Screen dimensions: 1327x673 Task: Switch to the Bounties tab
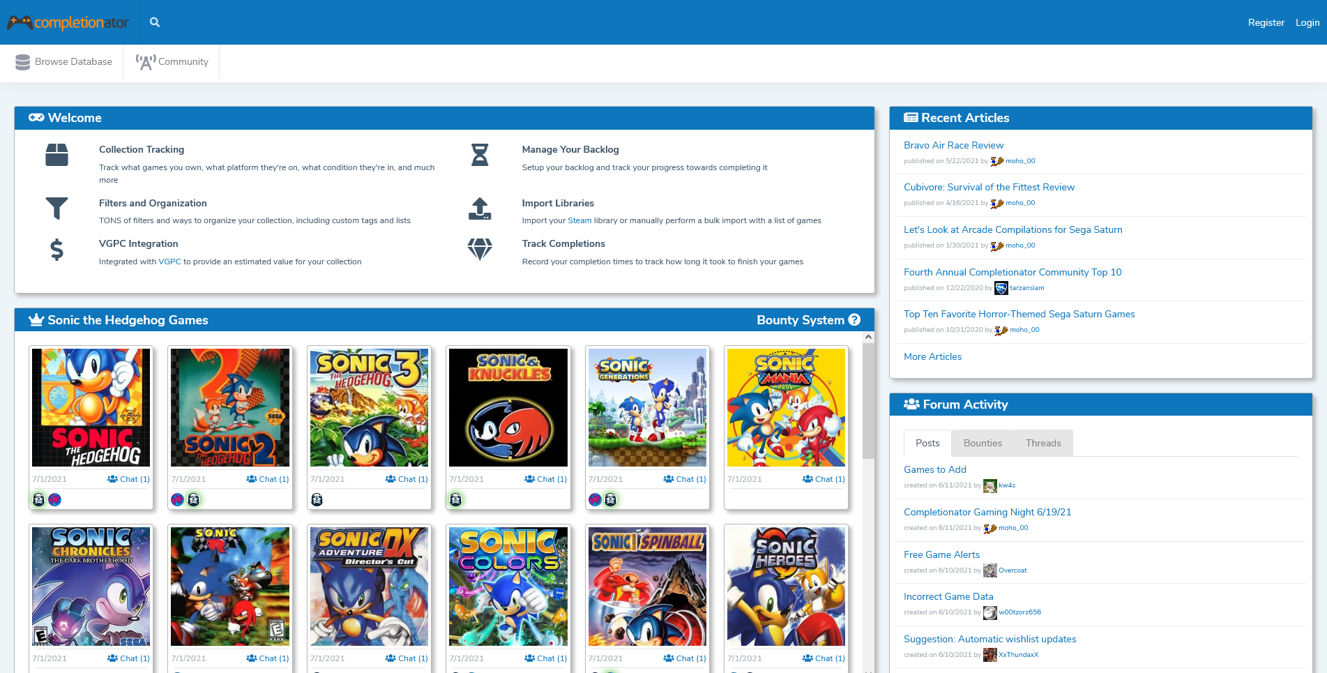[x=982, y=443]
